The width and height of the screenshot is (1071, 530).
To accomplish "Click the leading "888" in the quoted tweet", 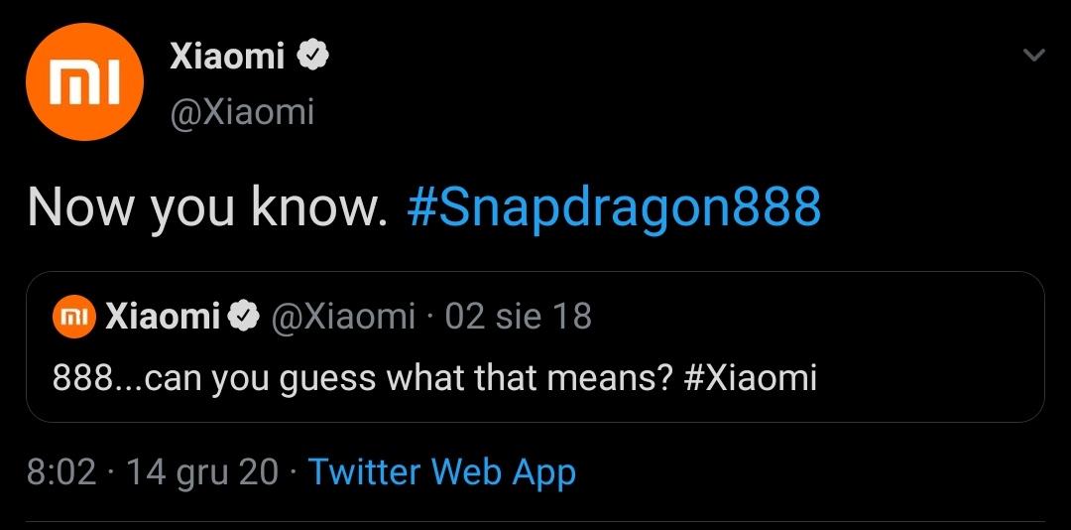I will click(x=78, y=378).
